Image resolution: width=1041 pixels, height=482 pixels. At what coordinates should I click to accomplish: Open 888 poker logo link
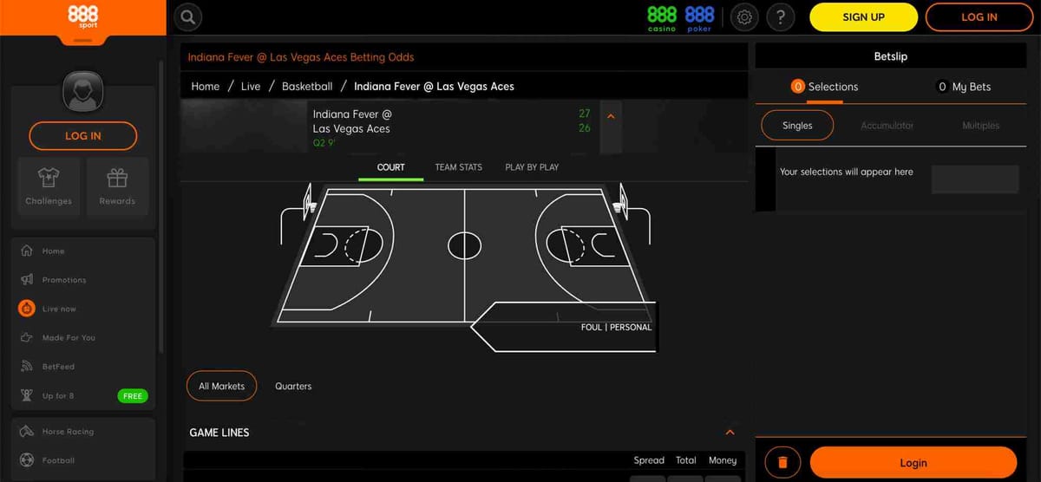tap(699, 17)
